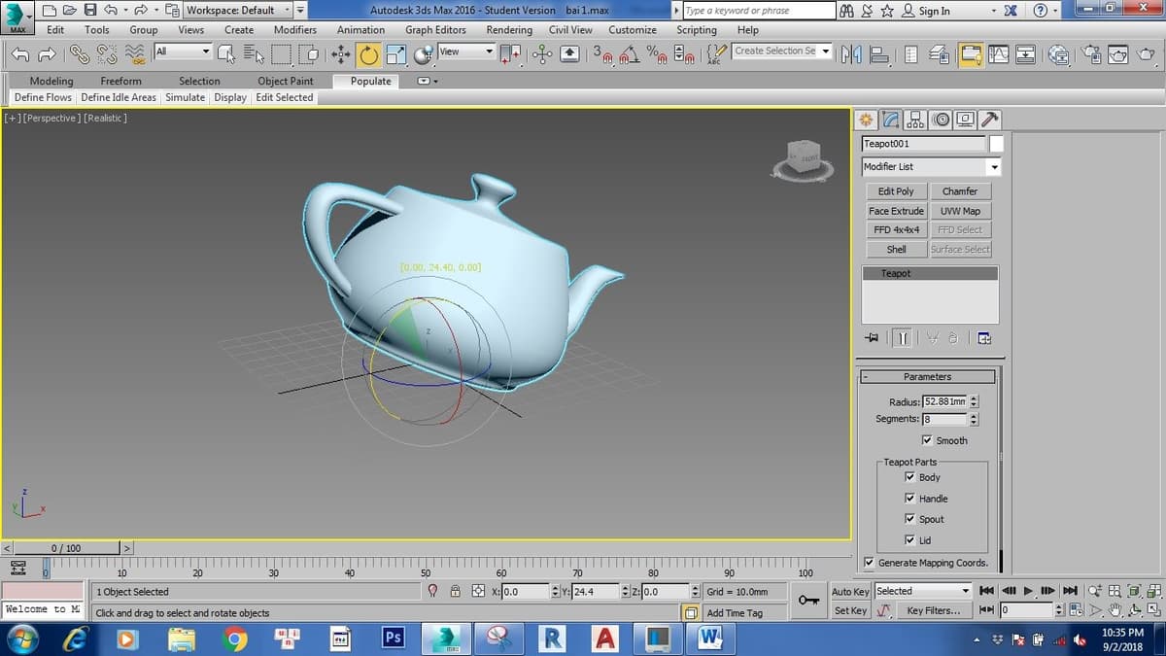Open the Create Selection Set dropdown

(x=783, y=51)
